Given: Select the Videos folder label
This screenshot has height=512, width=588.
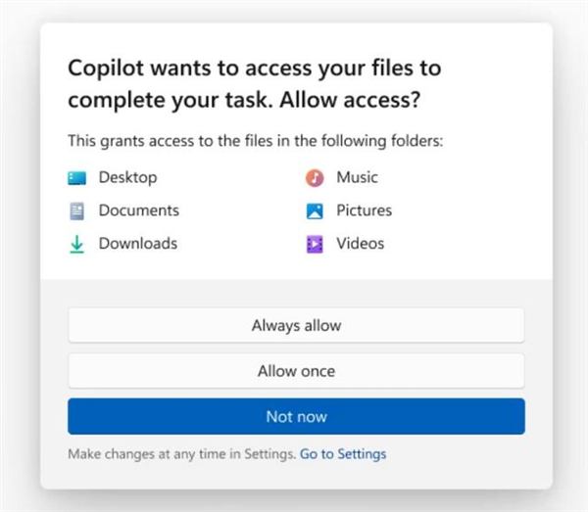Looking at the screenshot, I should [x=360, y=244].
